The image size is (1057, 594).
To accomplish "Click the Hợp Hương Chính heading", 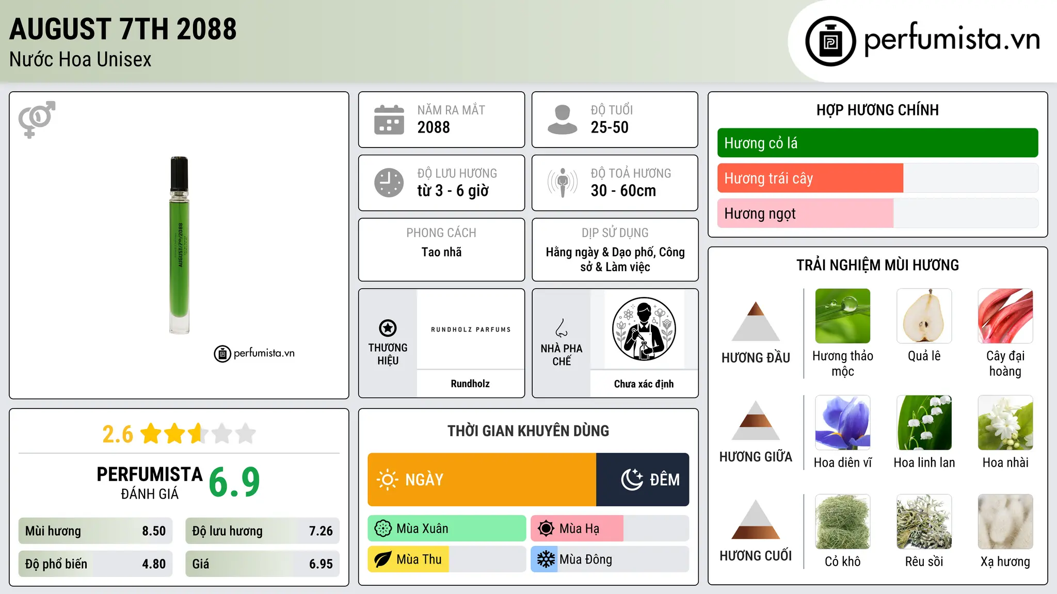I will 877,110.
